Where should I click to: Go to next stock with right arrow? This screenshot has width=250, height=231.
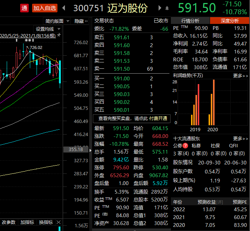pyautogui.click(x=160, y=8)
